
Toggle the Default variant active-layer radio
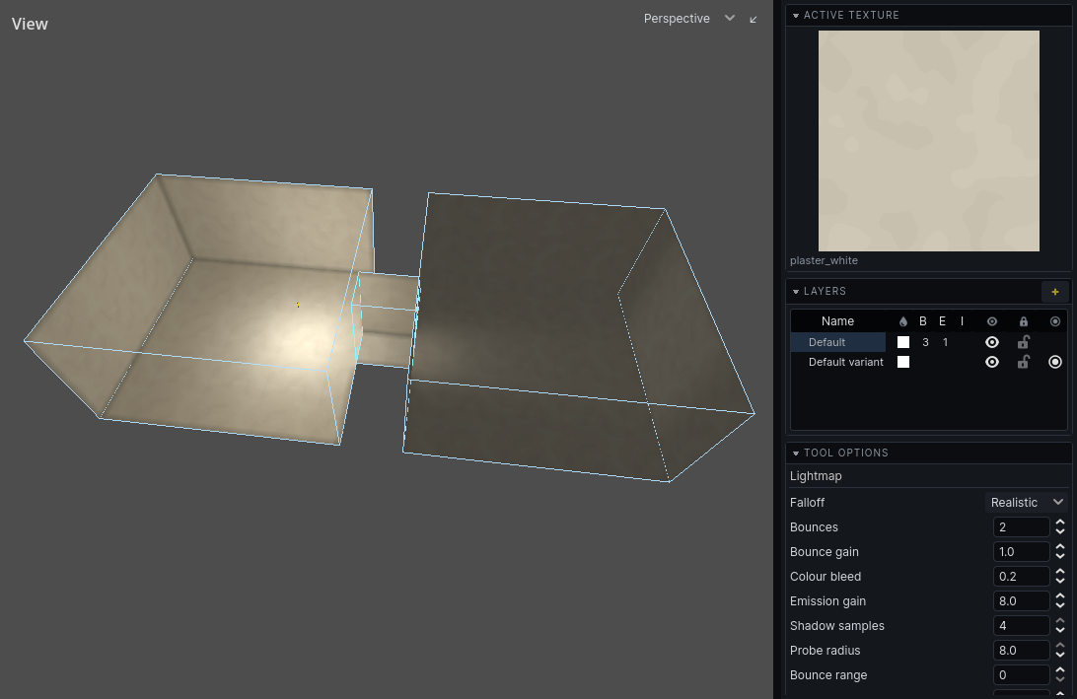tap(1055, 362)
